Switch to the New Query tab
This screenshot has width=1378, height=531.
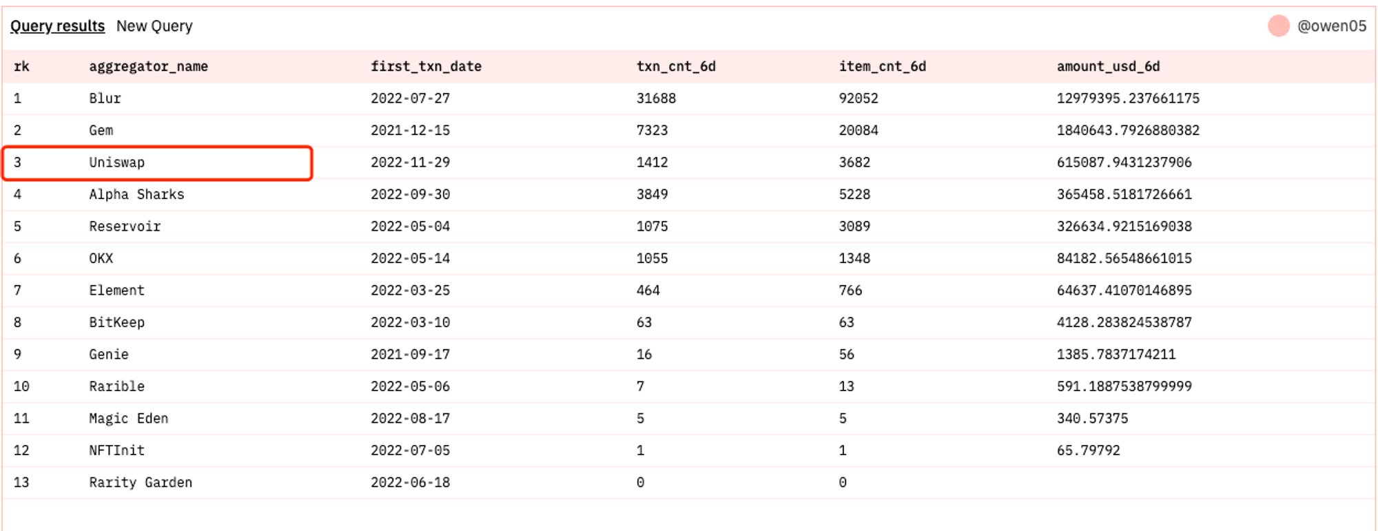(x=154, y=26)
